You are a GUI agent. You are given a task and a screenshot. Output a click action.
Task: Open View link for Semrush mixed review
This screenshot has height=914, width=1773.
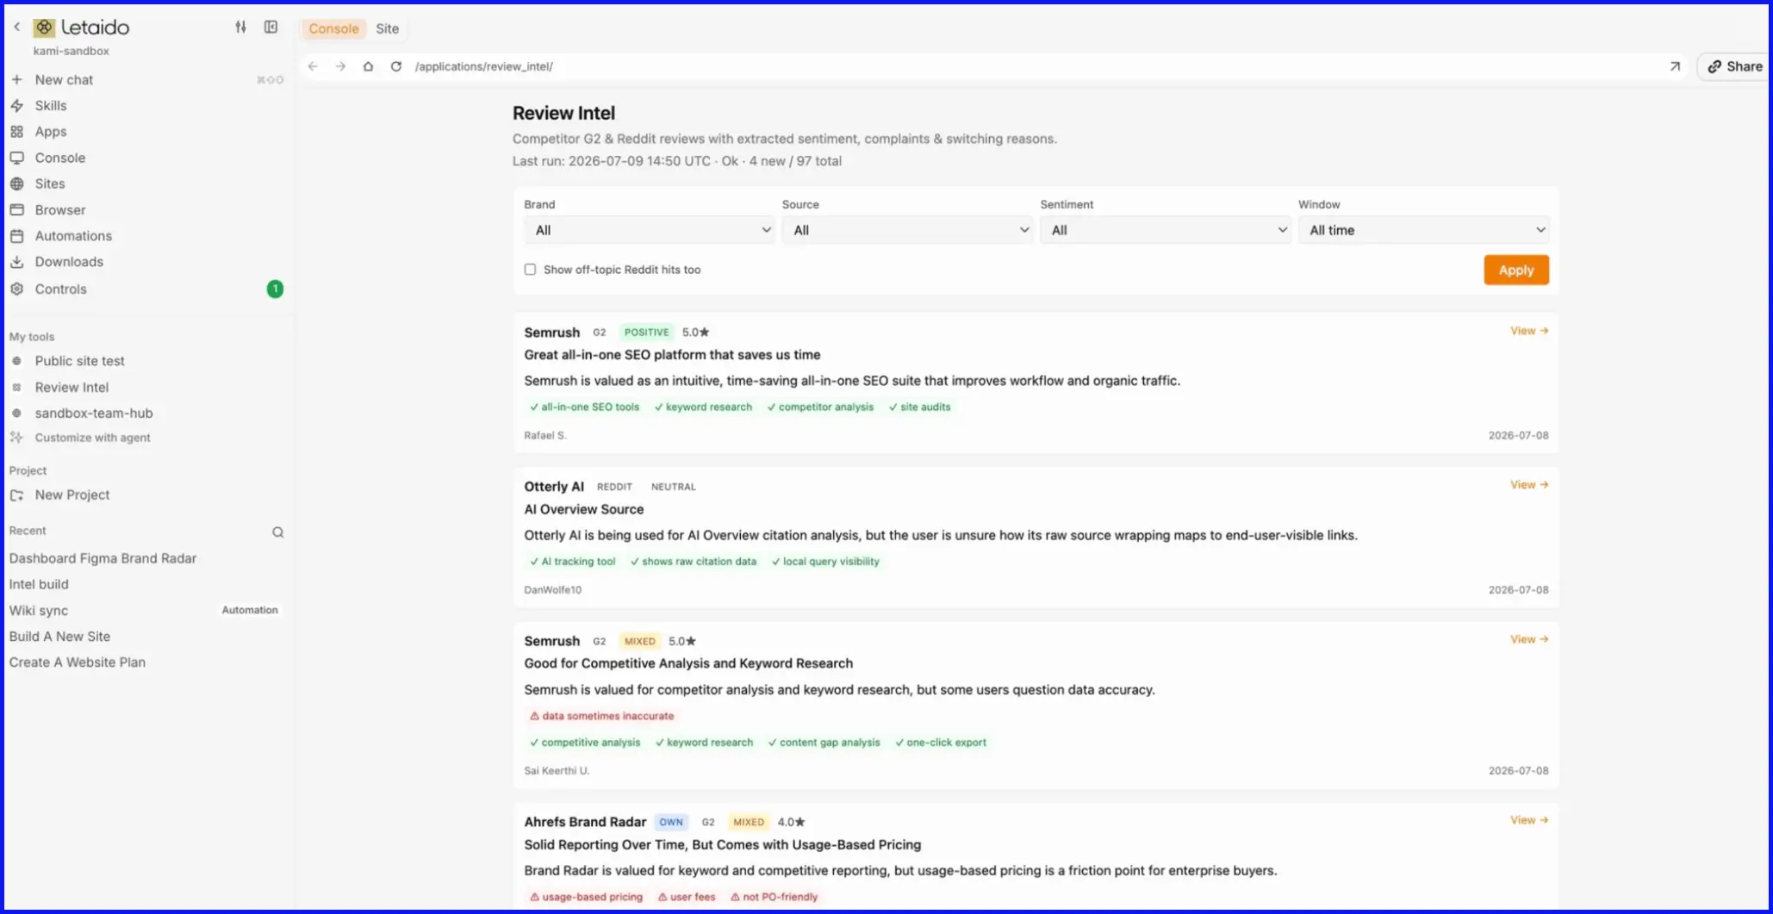[1528, 639]
